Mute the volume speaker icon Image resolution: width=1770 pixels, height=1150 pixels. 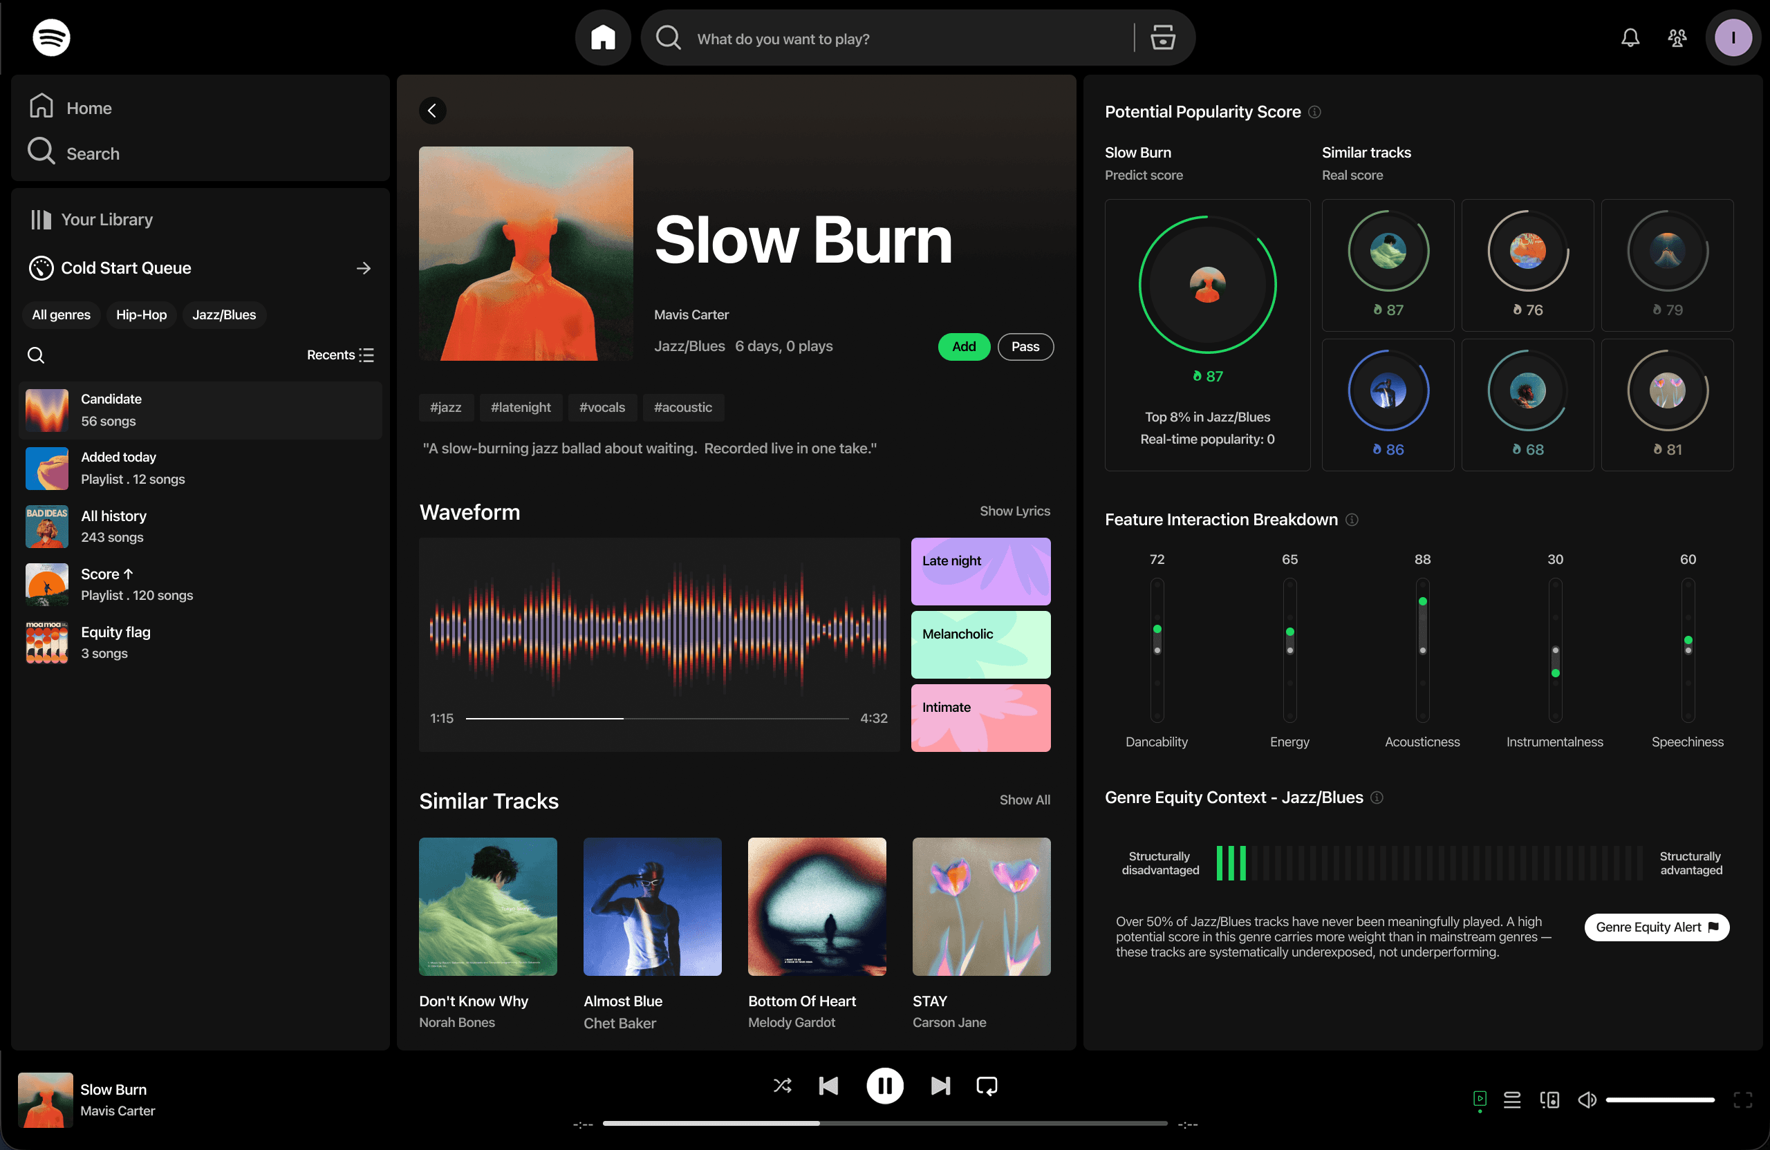click(x=1587, y=1100)
